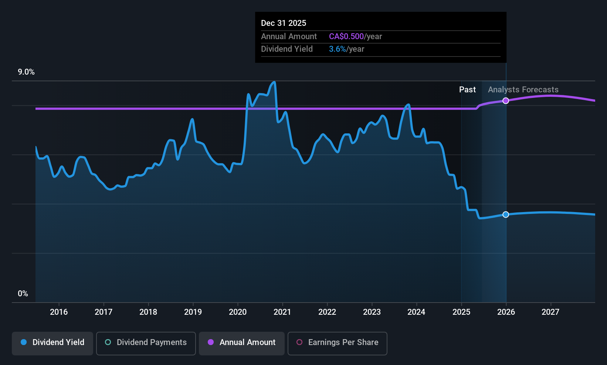Click the Dec 31 2025 tooltip date
607x365 pixels.
click(x=284, y=23)
